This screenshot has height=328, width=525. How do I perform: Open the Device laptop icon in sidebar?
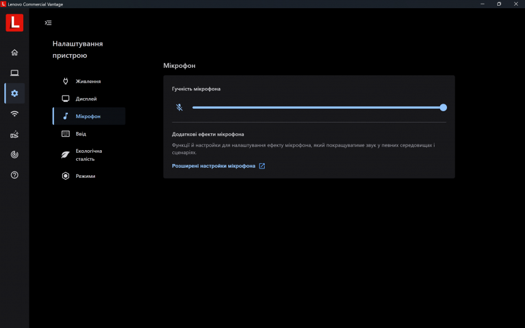pos(14,73)
